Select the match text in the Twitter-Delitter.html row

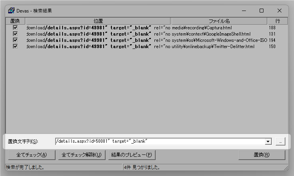[x=98, y=46]
